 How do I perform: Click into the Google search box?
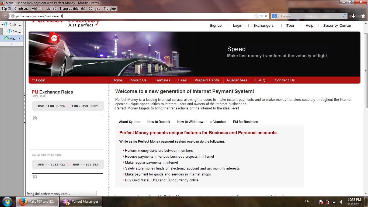(x=311, y=16)
